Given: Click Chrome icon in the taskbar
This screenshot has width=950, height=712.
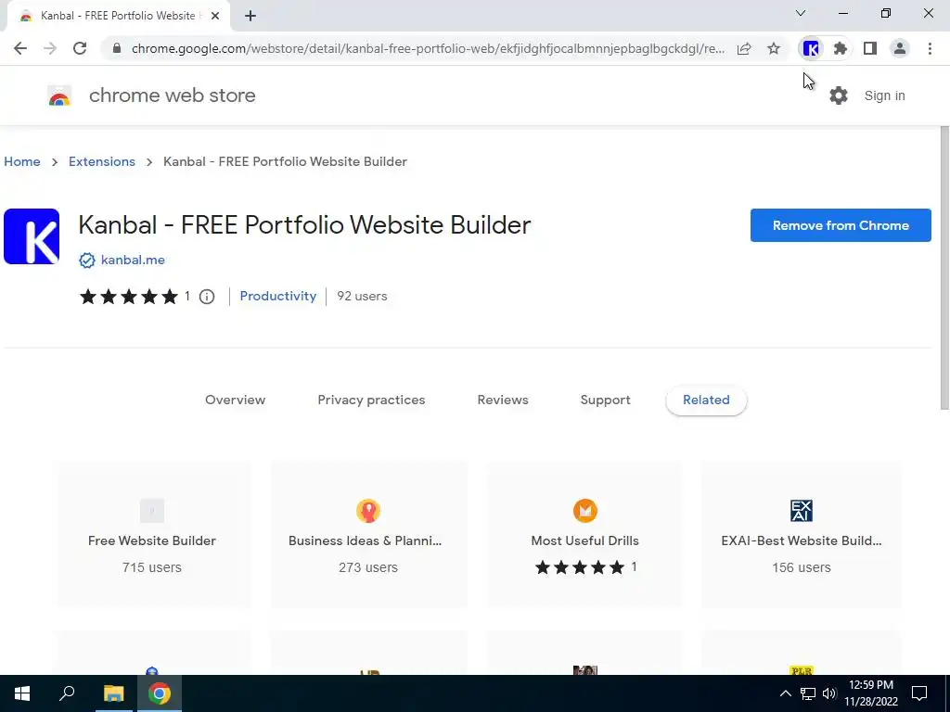Looking at the screenshot, I should click(x=160, y=693).
